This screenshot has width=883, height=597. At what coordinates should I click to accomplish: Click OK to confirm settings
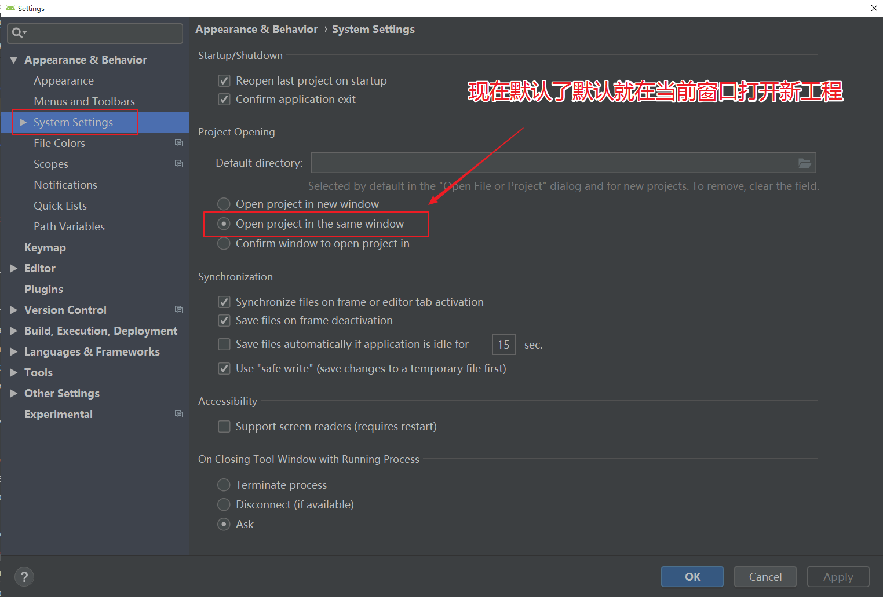coord(692,577)
